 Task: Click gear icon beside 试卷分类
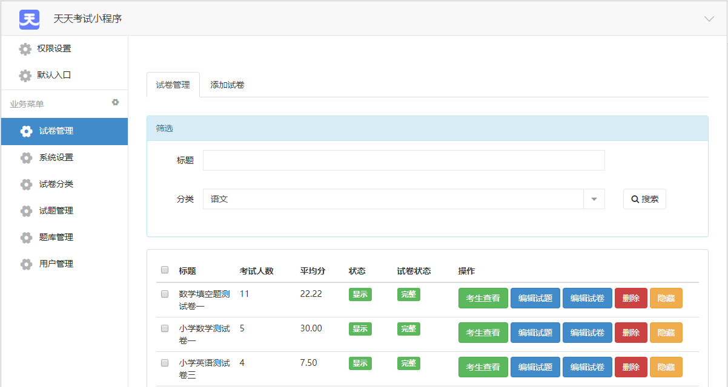pyautogui.click(x=26, y=184)
